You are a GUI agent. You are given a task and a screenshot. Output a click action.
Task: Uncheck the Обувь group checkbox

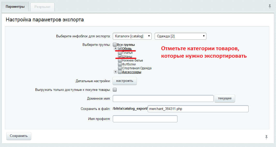coord(120,49)
